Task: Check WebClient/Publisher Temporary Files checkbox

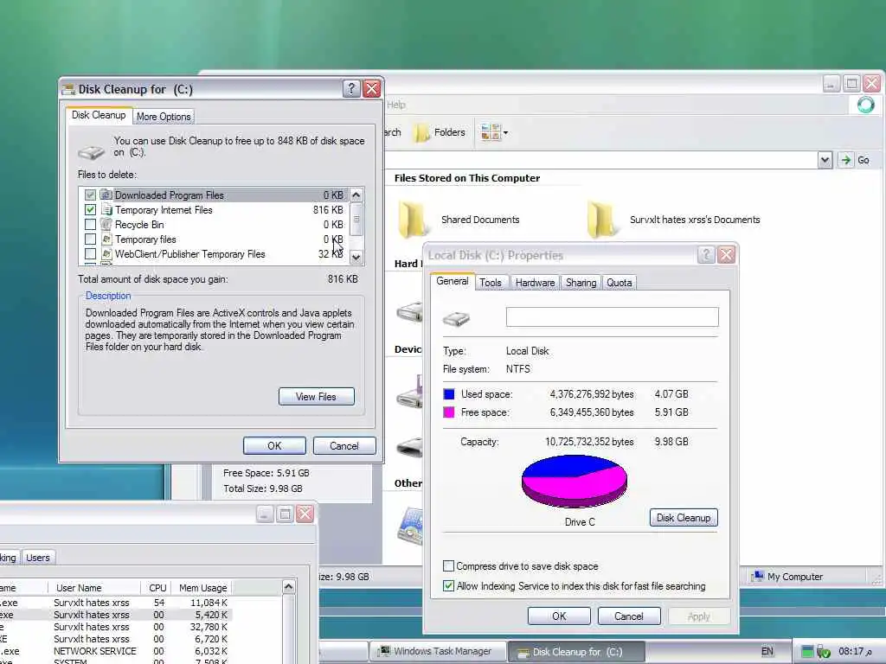Action: click(90, 253)
